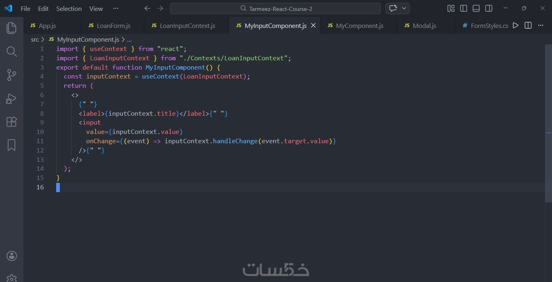Click line number 4 in gutter
Viewport: 552px width, 282px height.
click(x=42, y=76)
